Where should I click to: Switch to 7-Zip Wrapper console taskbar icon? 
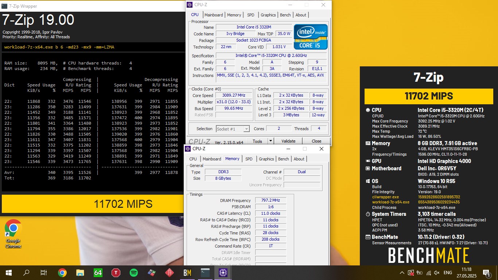tap(205, 272)
